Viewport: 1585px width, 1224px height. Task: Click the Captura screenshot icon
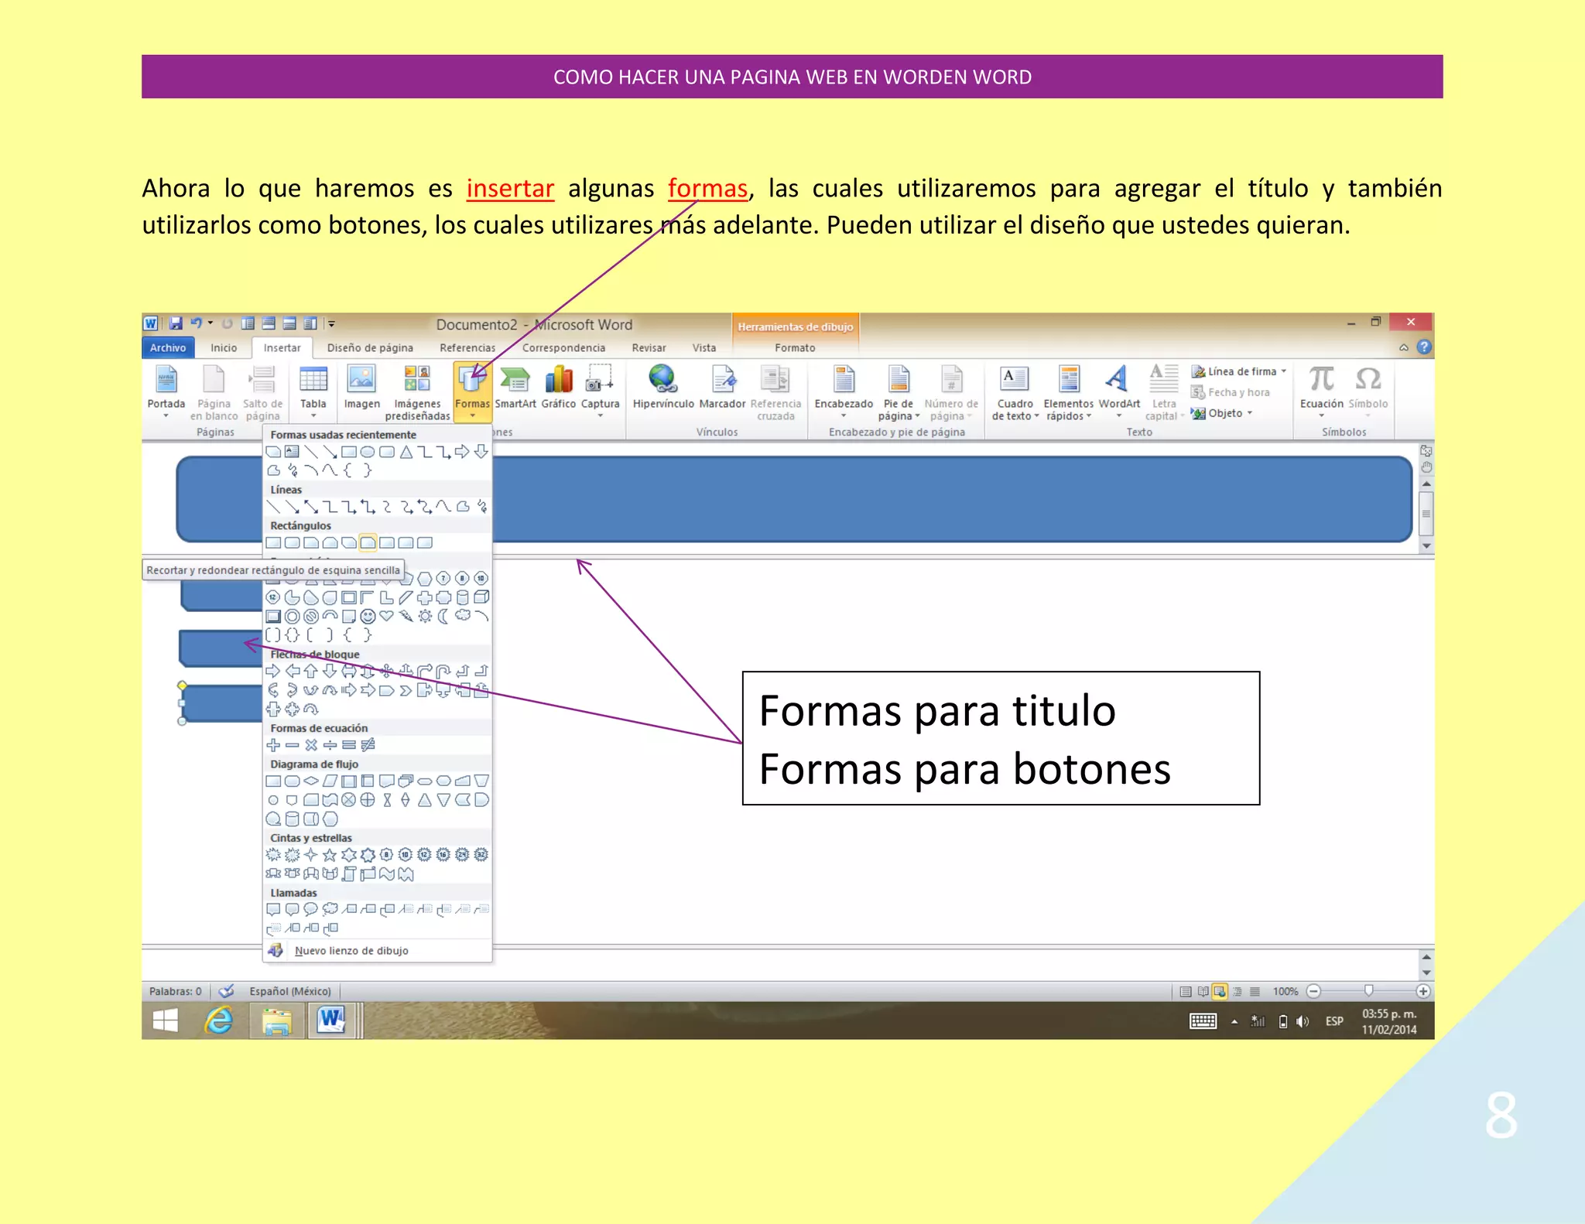pyautogui.click(x=600, y=379)
